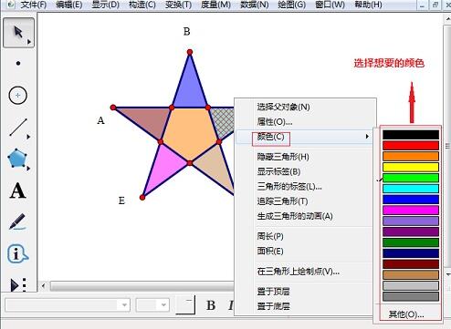Pick the cyan color swatch
The width and height of the screenshot is (451, 329).
coord(411,189)
